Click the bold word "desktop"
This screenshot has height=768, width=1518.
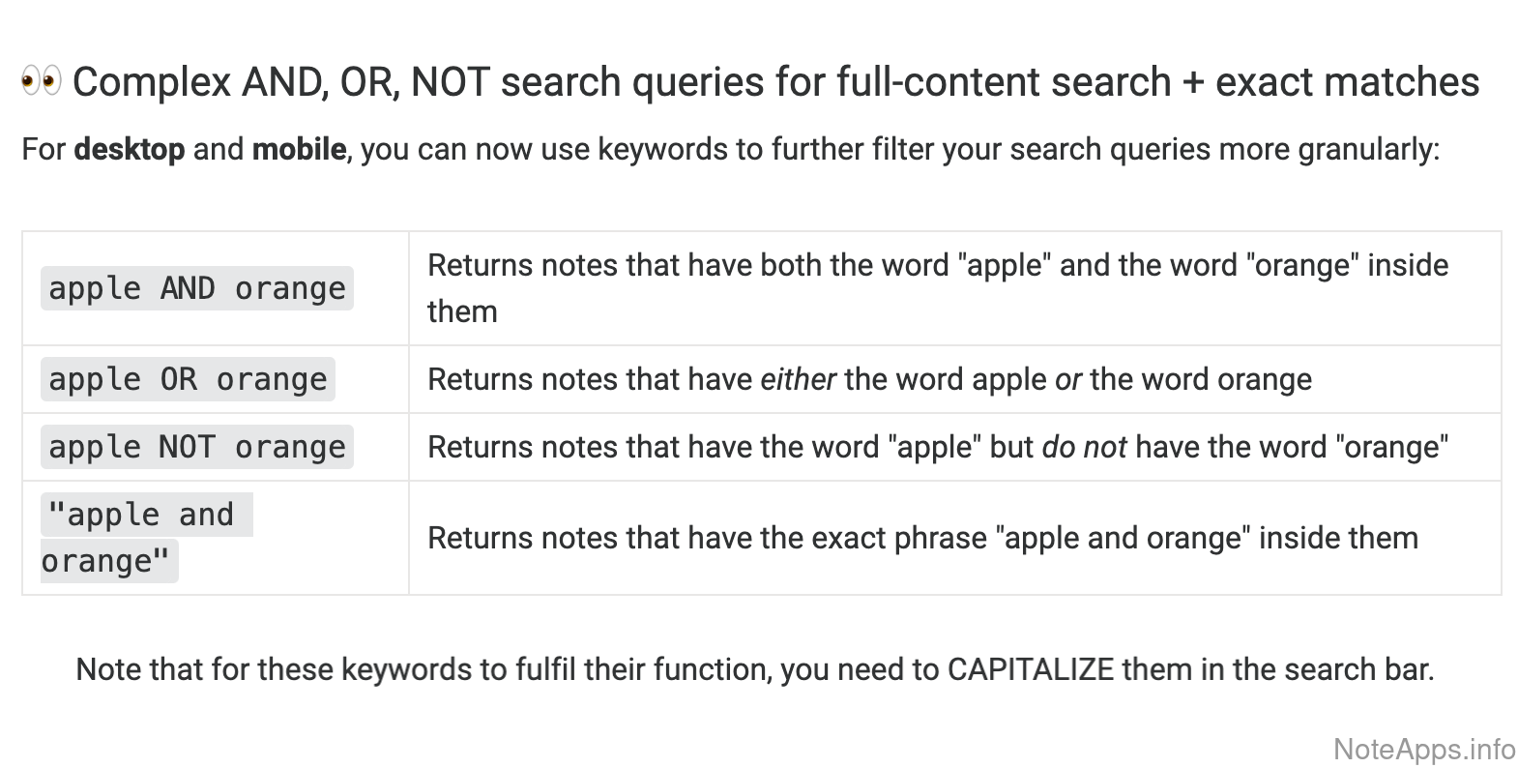coord(129,149)
